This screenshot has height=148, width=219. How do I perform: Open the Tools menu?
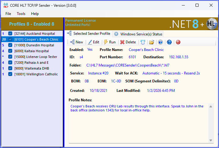(x=21, y=14)
